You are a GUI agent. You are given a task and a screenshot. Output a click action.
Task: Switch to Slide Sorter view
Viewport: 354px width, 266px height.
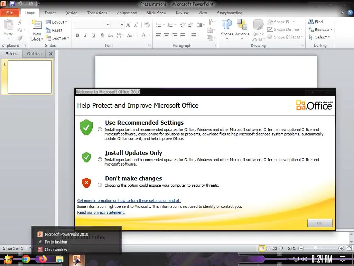pyautogui.click(x=268, y=248)
